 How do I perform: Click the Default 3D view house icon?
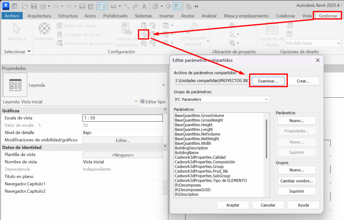(x=155, y=6)
